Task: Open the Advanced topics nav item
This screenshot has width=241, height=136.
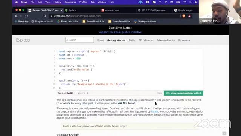Action: tap(166, 40)
